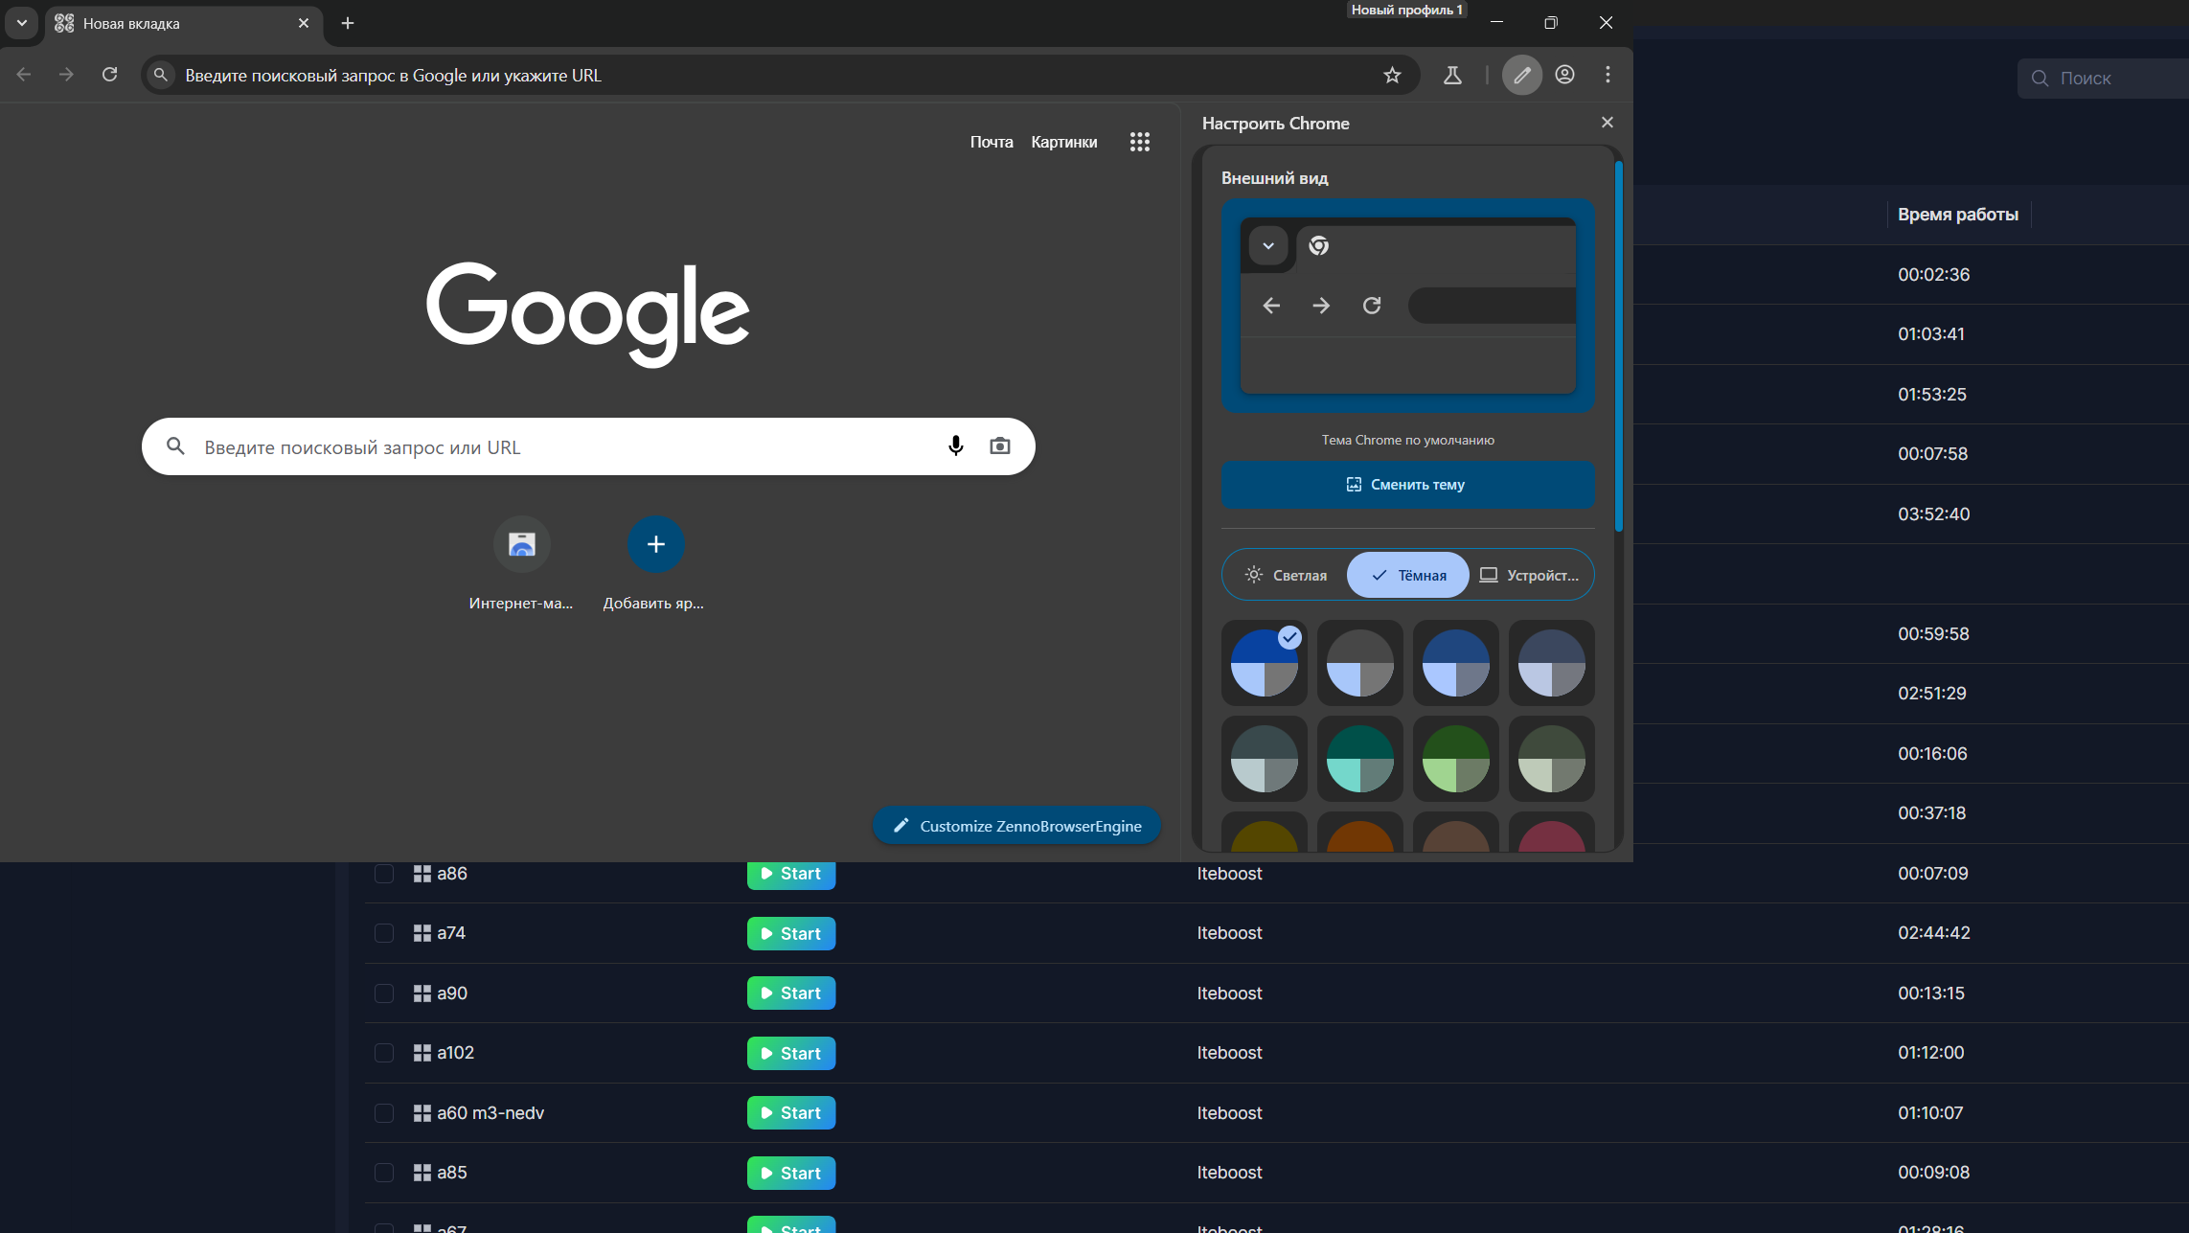Bookmark this page with star icon
Screen dimensions: 2189x1233
click(1392, 75)
